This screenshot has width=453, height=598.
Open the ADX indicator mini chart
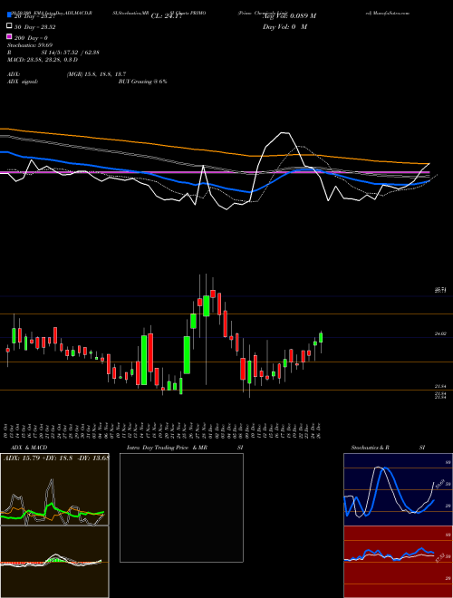pyautogui.click(x=54, y=489)
